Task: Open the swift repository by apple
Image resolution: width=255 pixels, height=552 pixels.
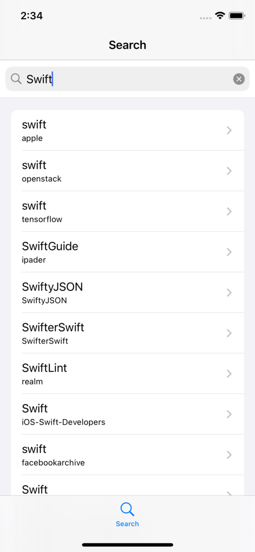Action: pyautogui.click(x=127, y=130)
